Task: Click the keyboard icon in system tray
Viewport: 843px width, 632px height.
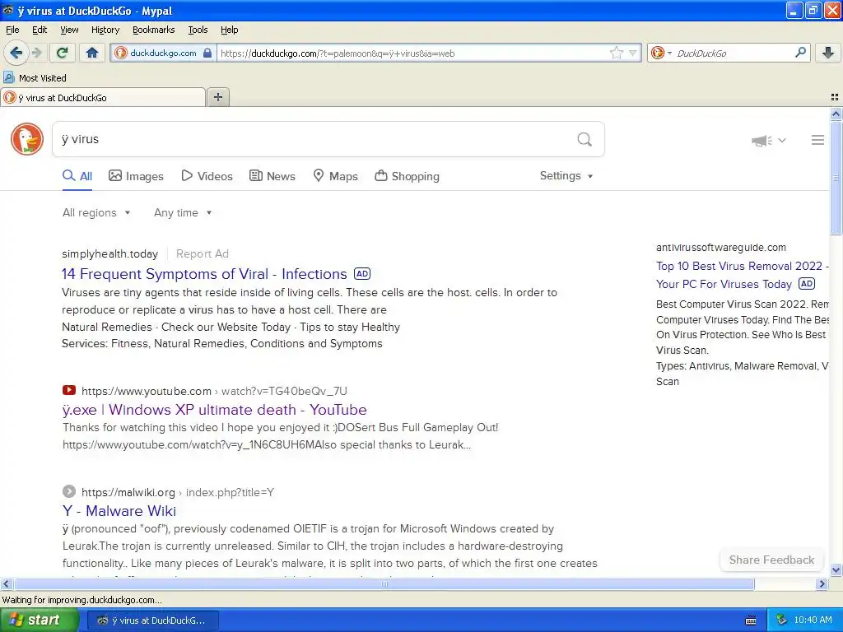Action: point(751,620)
